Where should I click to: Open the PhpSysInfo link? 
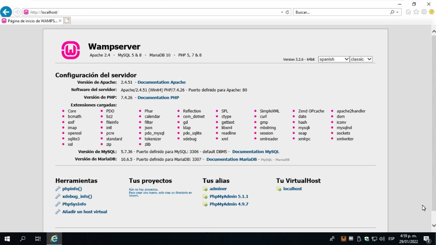pos(74,204)
